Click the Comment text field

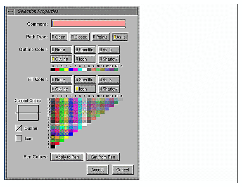pyautogui.click(x=88, y=24)
